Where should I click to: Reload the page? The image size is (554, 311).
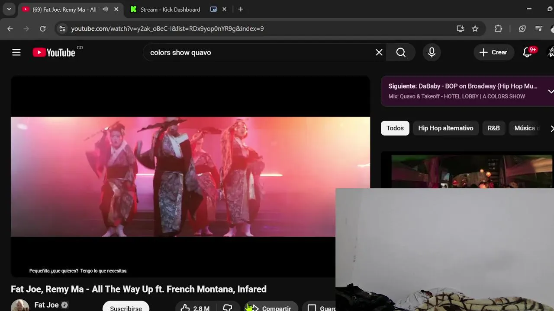(42, 29)
